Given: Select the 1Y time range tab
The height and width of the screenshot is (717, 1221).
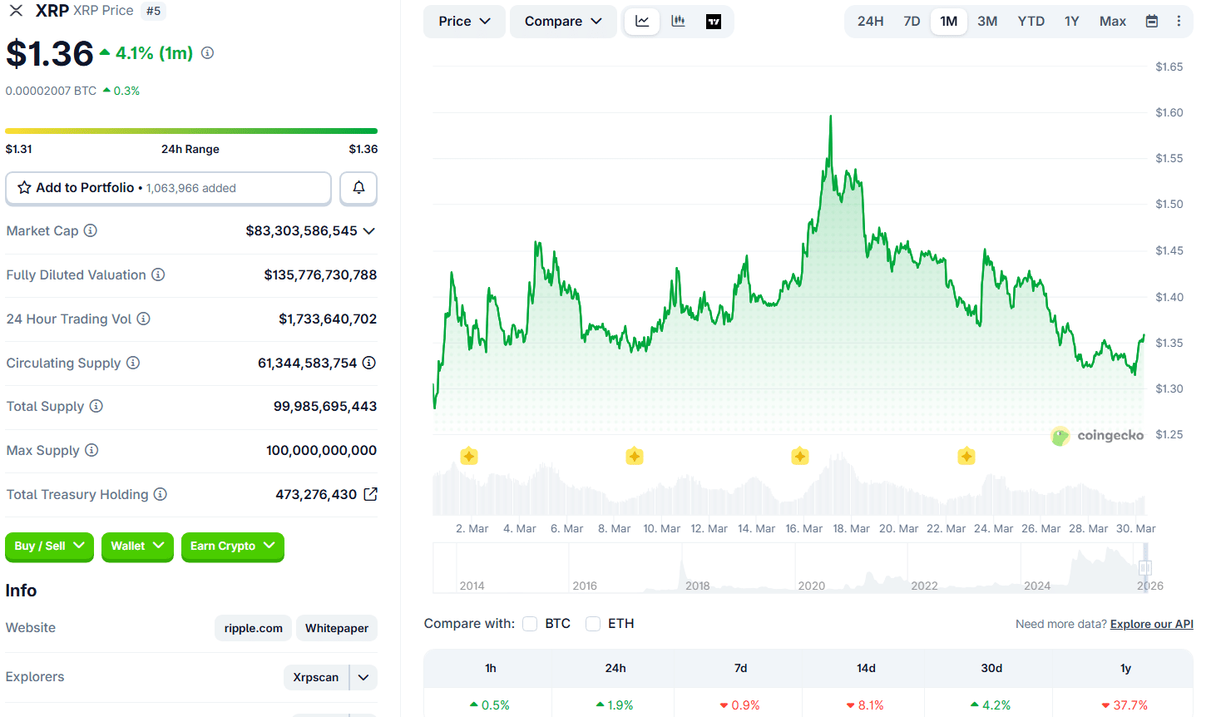Looking at the screenshot, I should pos(1071,22).
